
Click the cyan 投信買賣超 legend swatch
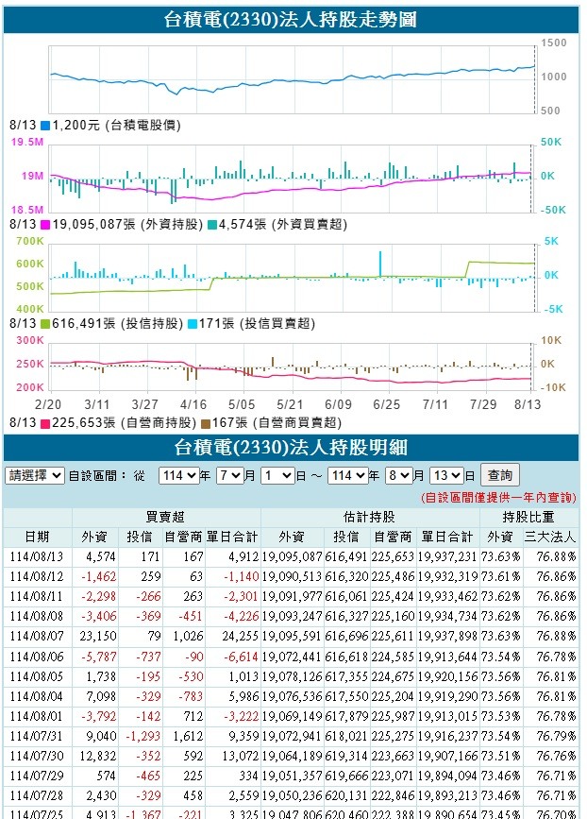point(192,324)
